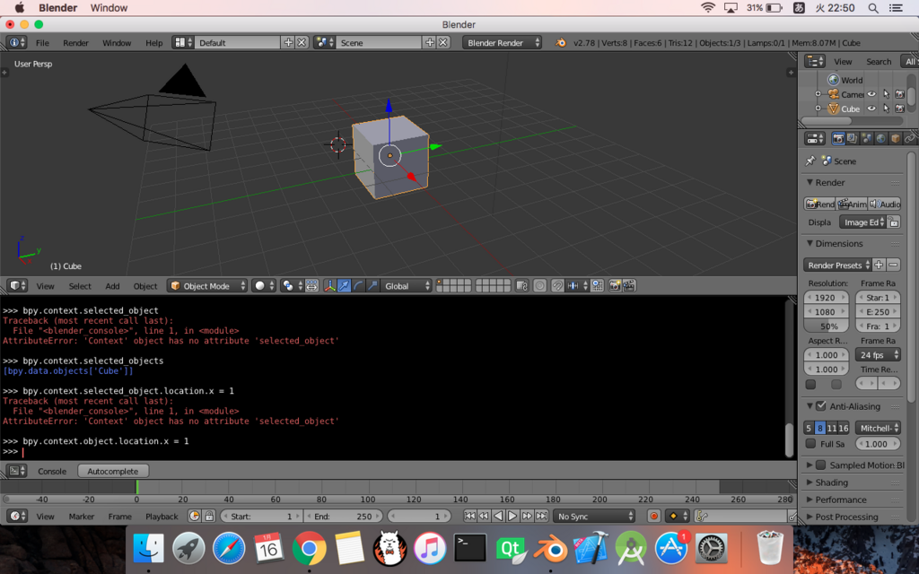
Task: Open the Object Mode dropdown
Action: coord(208,286)
